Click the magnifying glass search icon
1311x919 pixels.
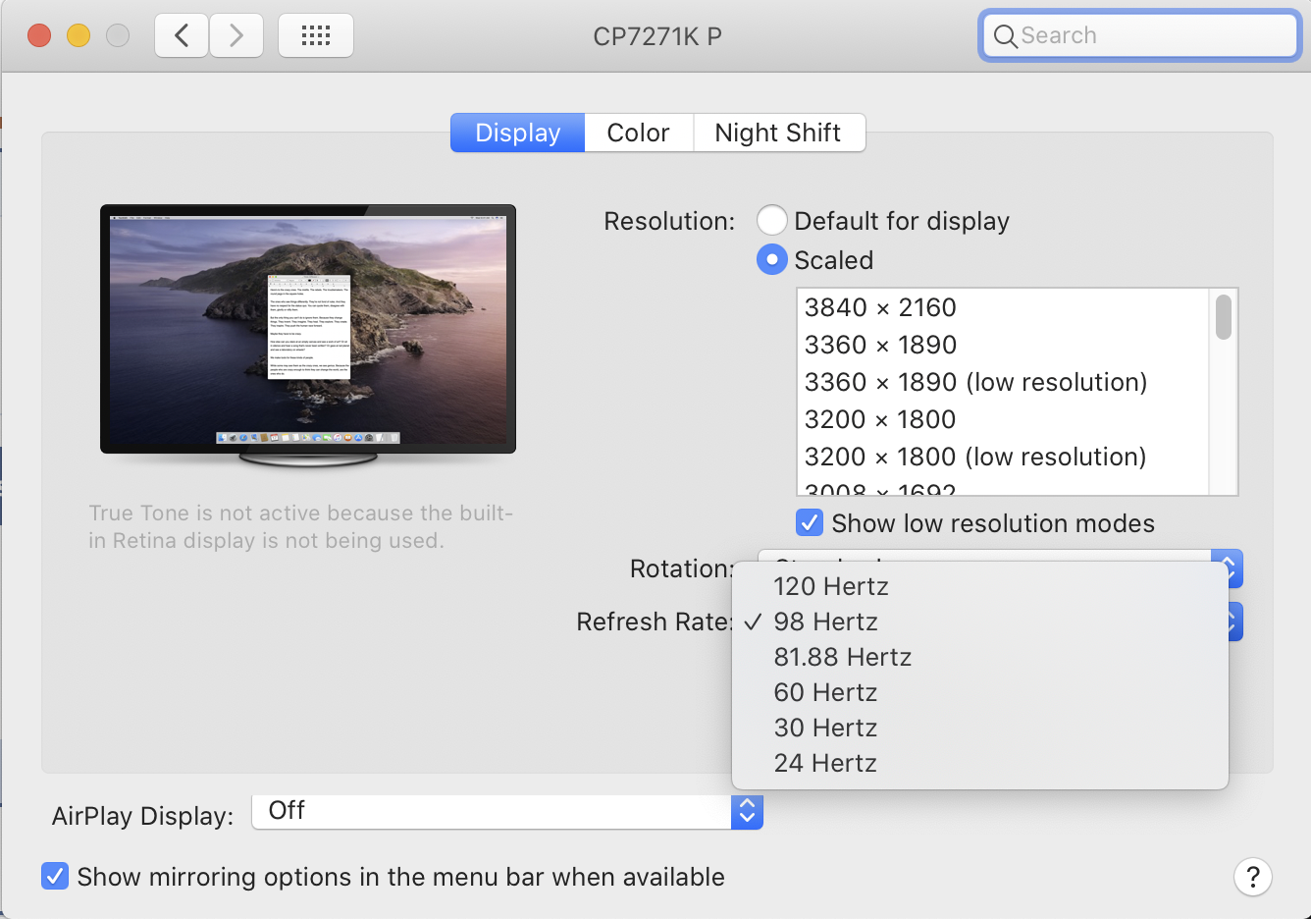point(1005,36)
